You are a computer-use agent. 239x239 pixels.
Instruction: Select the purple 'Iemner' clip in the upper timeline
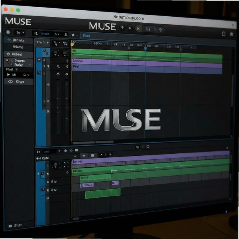(147, 63)
